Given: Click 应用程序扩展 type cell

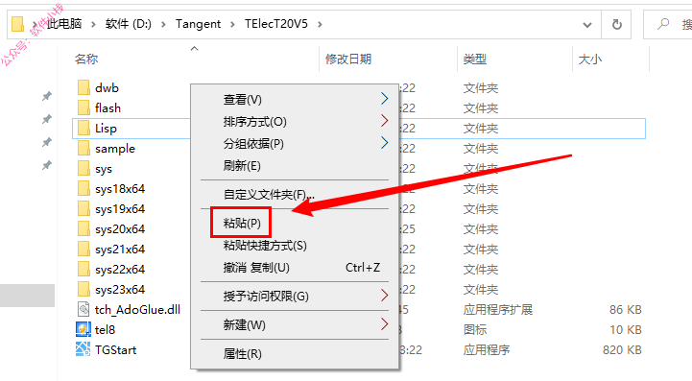Looking at the screenshot, I should [x=498, y=310].
